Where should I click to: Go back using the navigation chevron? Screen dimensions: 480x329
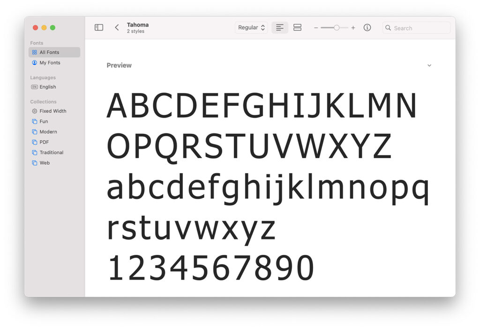[116, 27]
